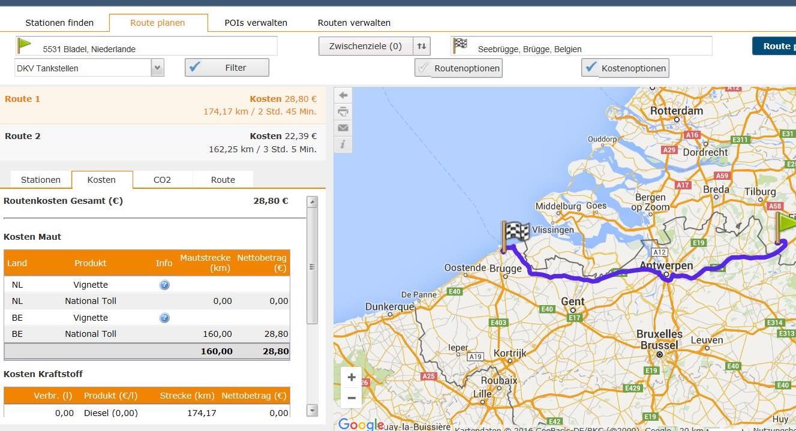Screen dimensions: 796x431
Task: Expand the Zwischenziele (0) list
Action: point(365,46)
